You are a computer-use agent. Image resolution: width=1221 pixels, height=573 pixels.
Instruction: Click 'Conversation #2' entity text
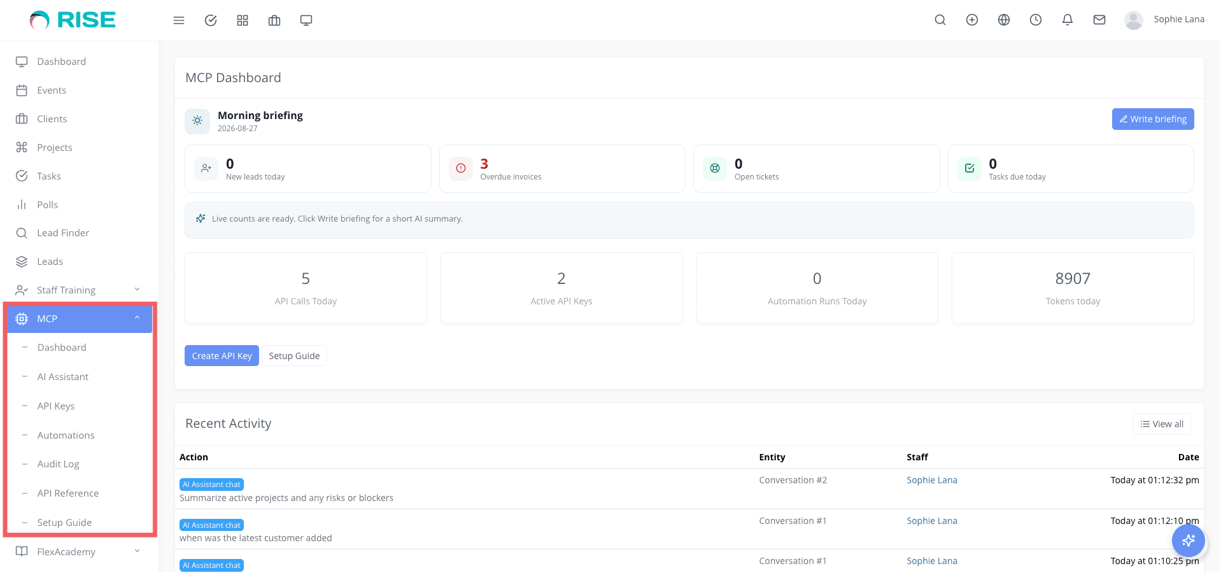pos(793,480)
